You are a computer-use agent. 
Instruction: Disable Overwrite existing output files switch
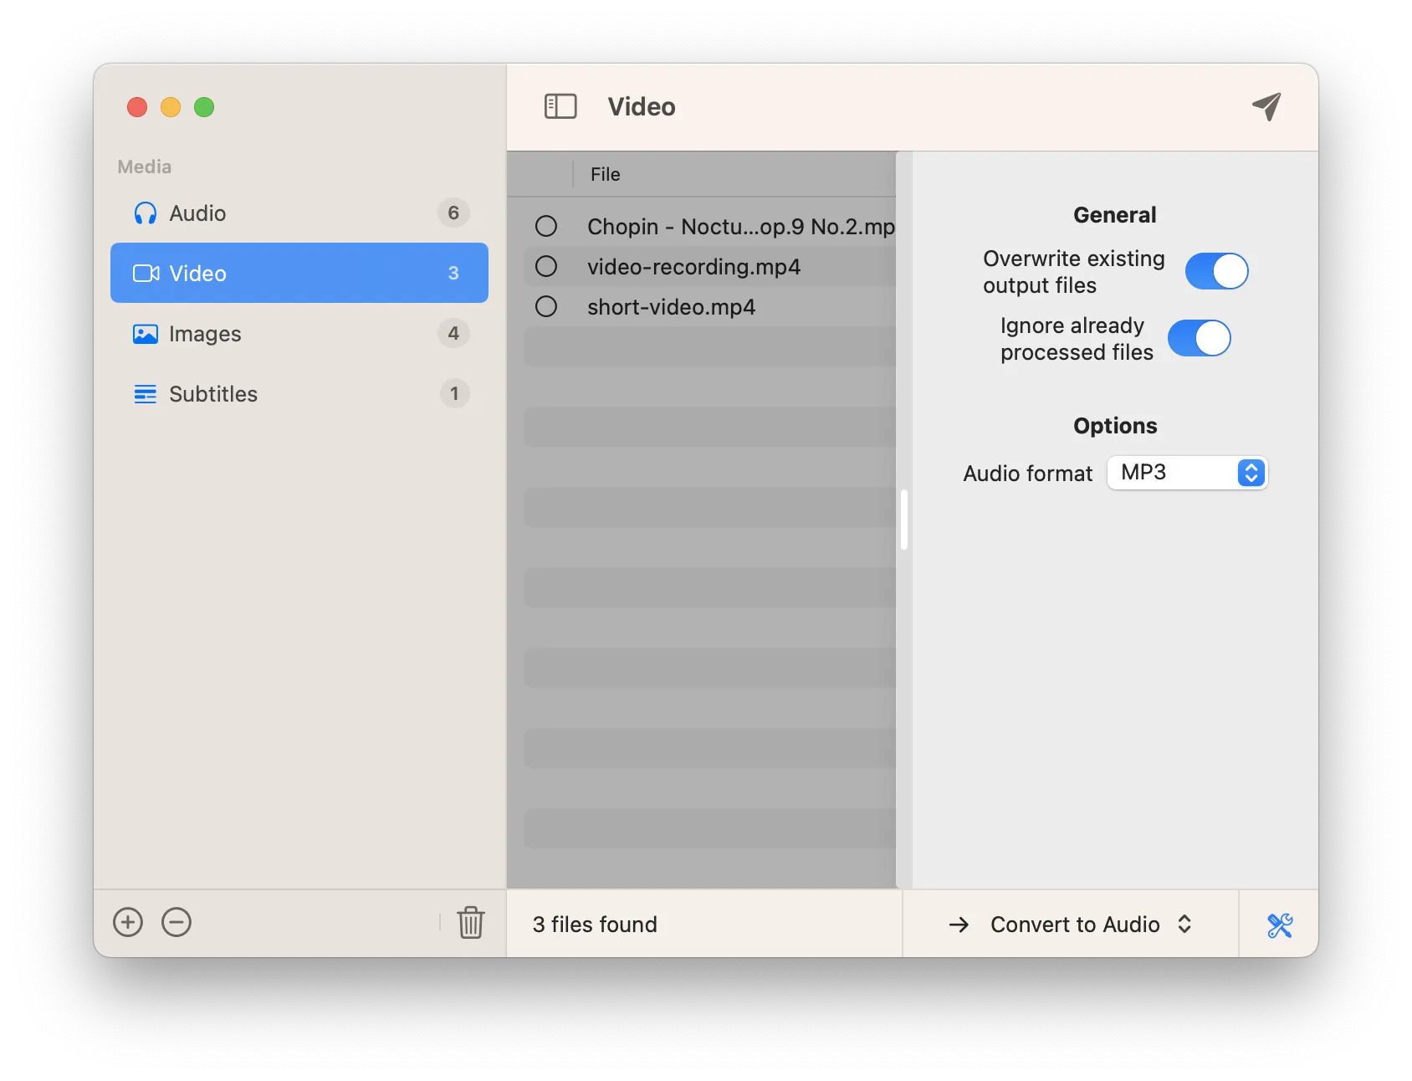(x=1216, y=271)
